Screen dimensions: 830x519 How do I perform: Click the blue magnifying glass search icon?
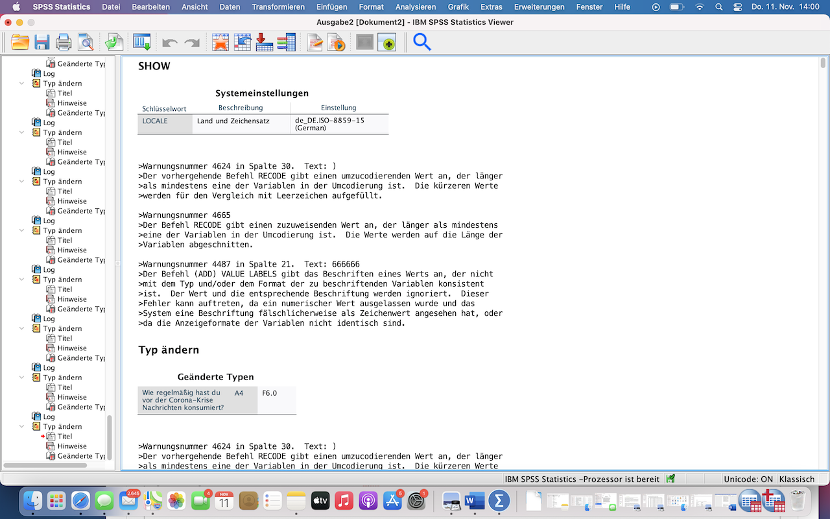422,43
